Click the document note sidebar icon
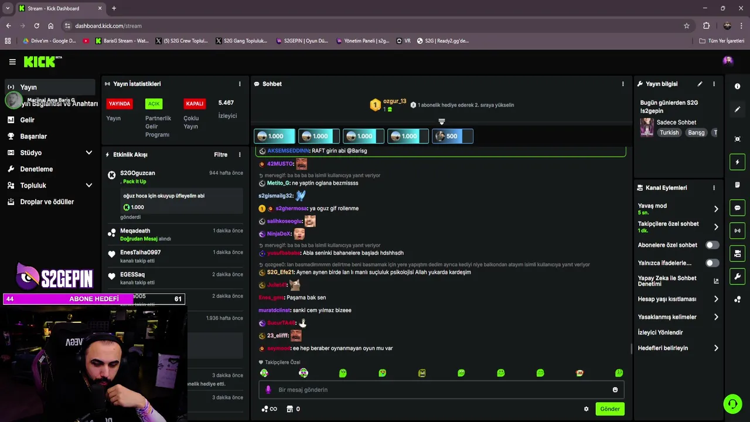750x422 pixels. point(737,185)
